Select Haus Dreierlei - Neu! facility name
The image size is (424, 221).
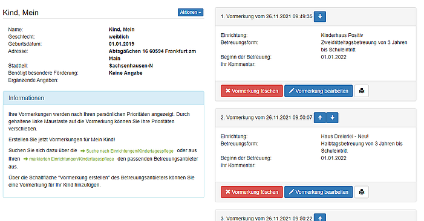point(345,136)
